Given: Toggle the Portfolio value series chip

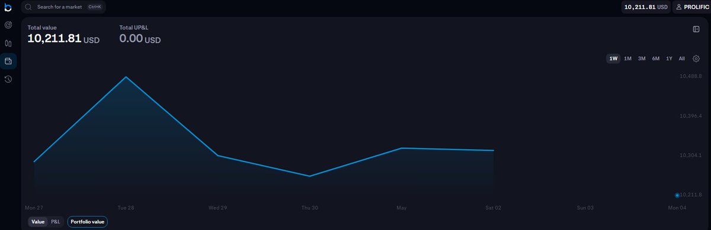Looking at the screenshot, I should (x=87, y=222).
